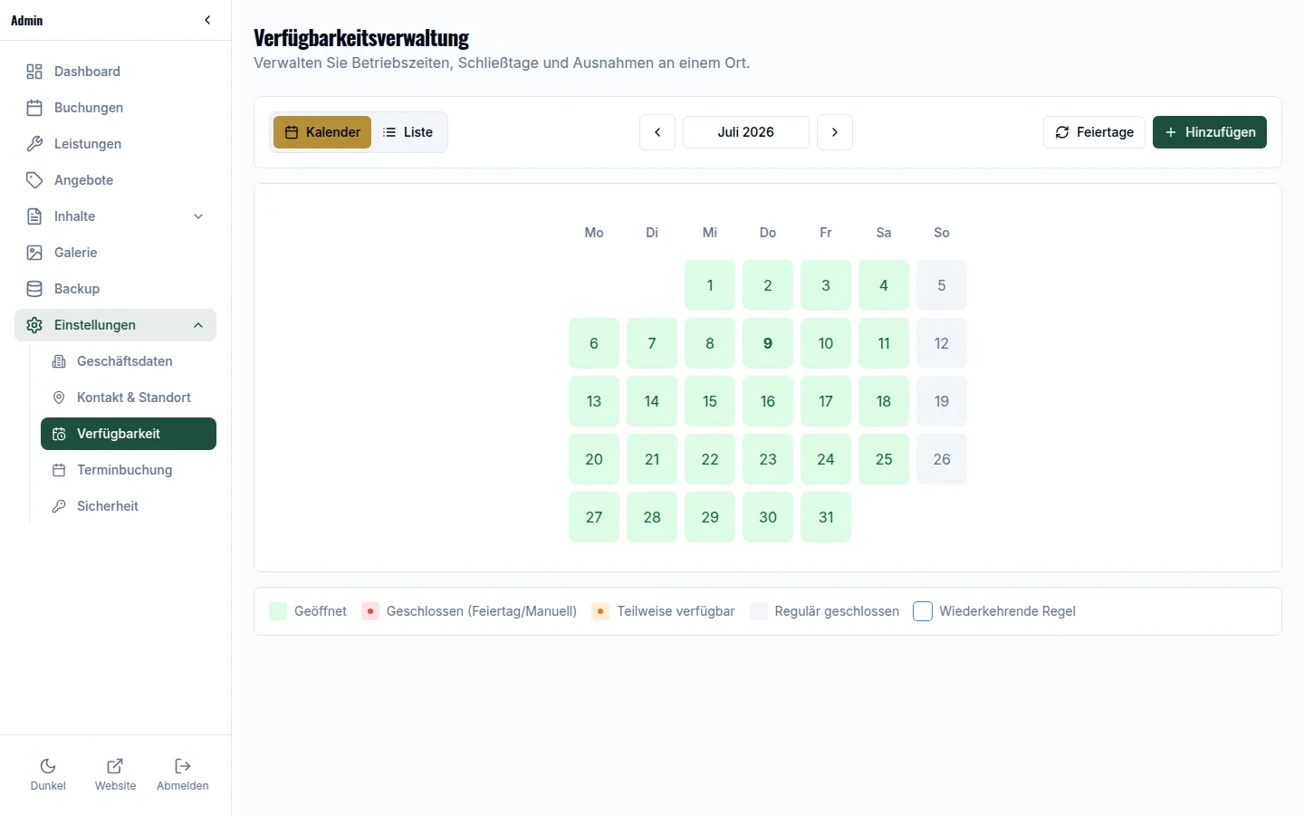Image resolution: width=1304 pixels, height=815 pixels.
Task: Click the Einstellungen gear icon
Action: point(34,325)
